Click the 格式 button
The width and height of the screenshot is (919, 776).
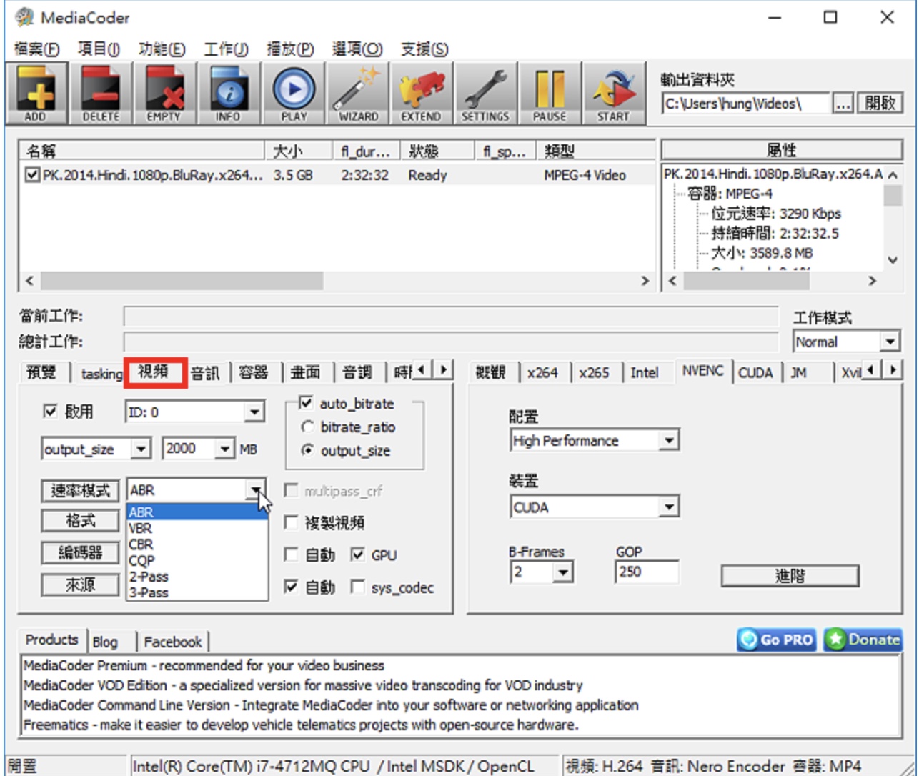point(81,521)
